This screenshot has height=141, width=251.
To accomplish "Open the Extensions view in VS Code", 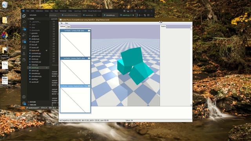I will click(x=24, y=41).
